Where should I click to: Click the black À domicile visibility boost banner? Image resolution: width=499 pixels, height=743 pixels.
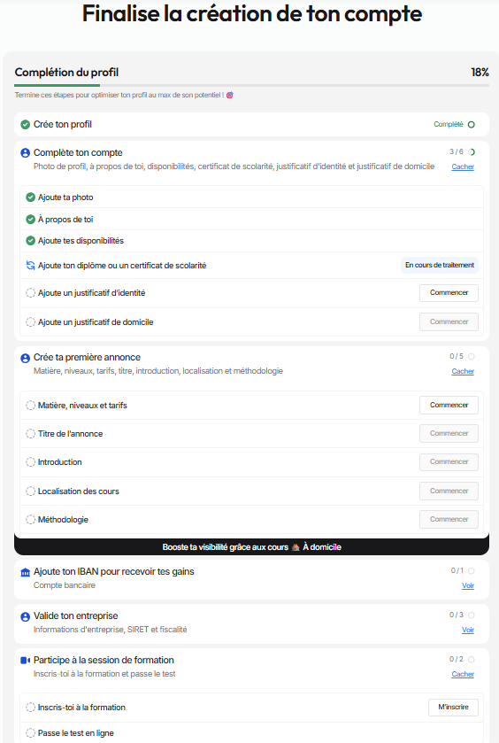[x=251, y=546]
